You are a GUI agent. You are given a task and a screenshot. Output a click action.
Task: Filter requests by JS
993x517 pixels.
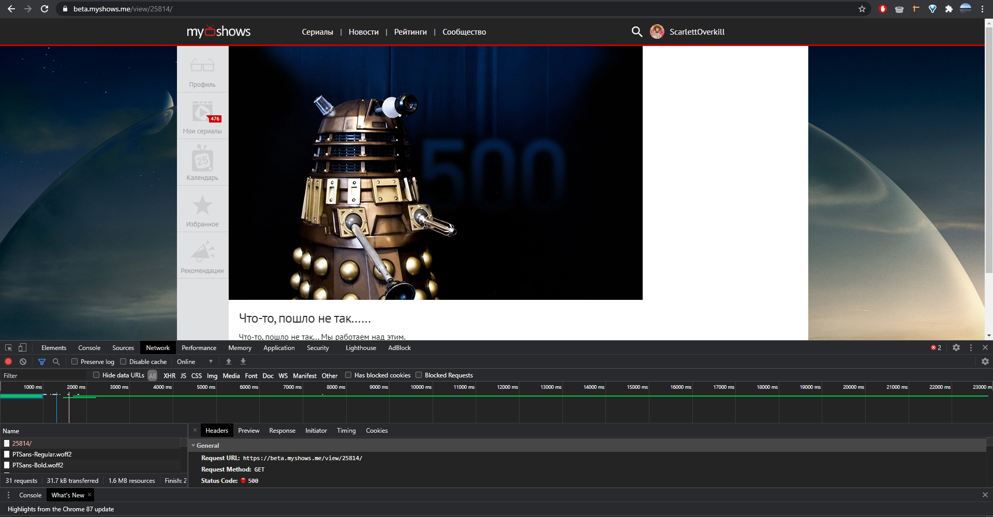tap(183, 376)
